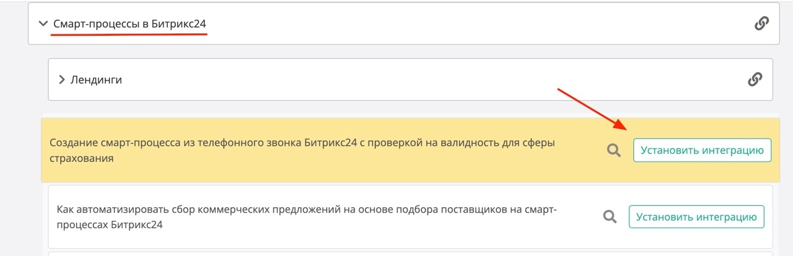
Task: Open magnifier preview in yellow highlighted row
Action: 614,150
